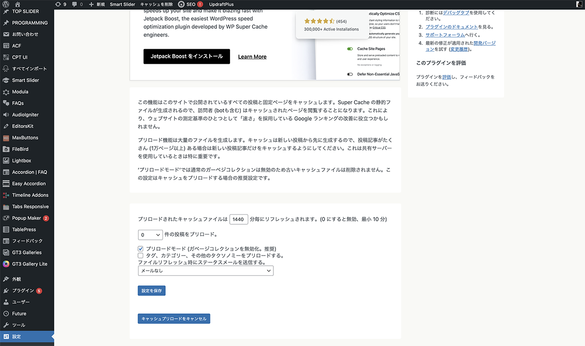Uncheck the プリロードモード checkbox

click(141, 249)
